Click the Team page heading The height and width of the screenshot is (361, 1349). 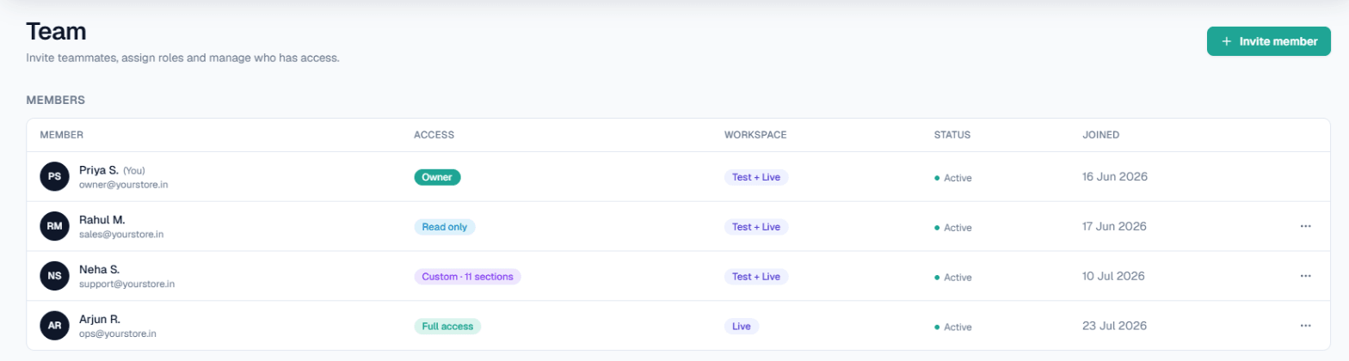pos(57,32)
